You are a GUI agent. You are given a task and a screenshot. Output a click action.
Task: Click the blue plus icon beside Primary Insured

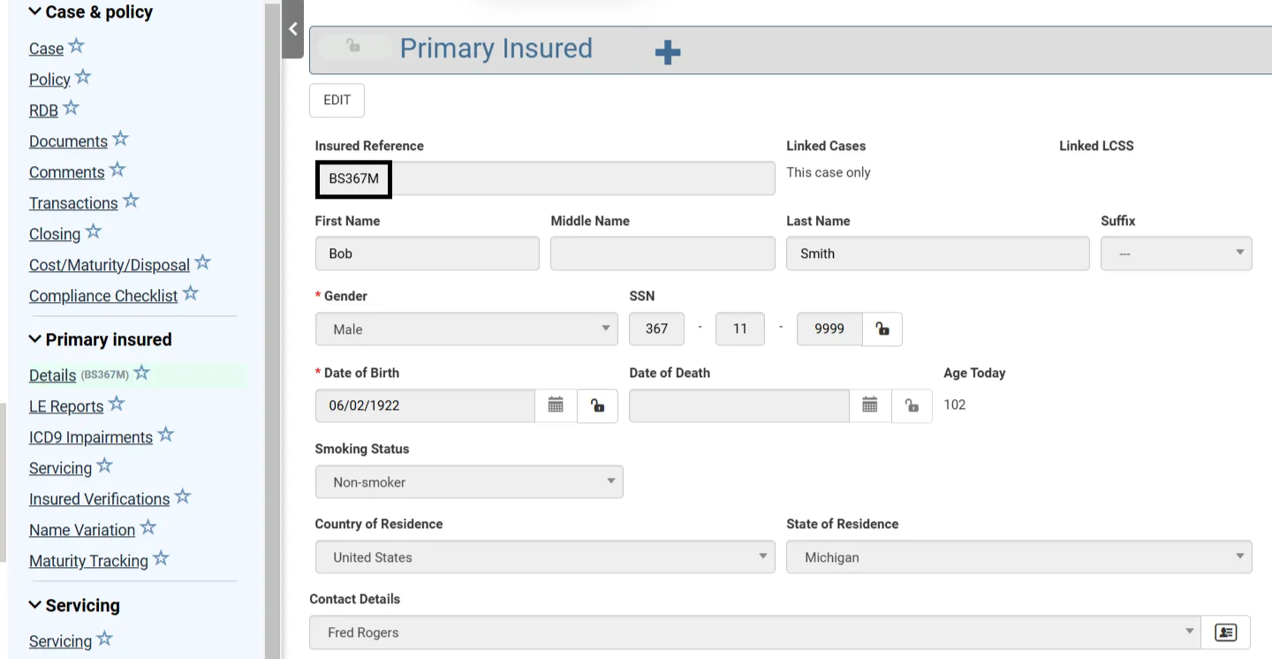(x=668, y=53)
